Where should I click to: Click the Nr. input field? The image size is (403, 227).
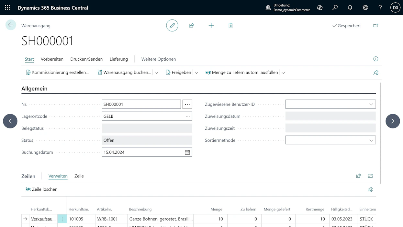[x=141, y=104]
